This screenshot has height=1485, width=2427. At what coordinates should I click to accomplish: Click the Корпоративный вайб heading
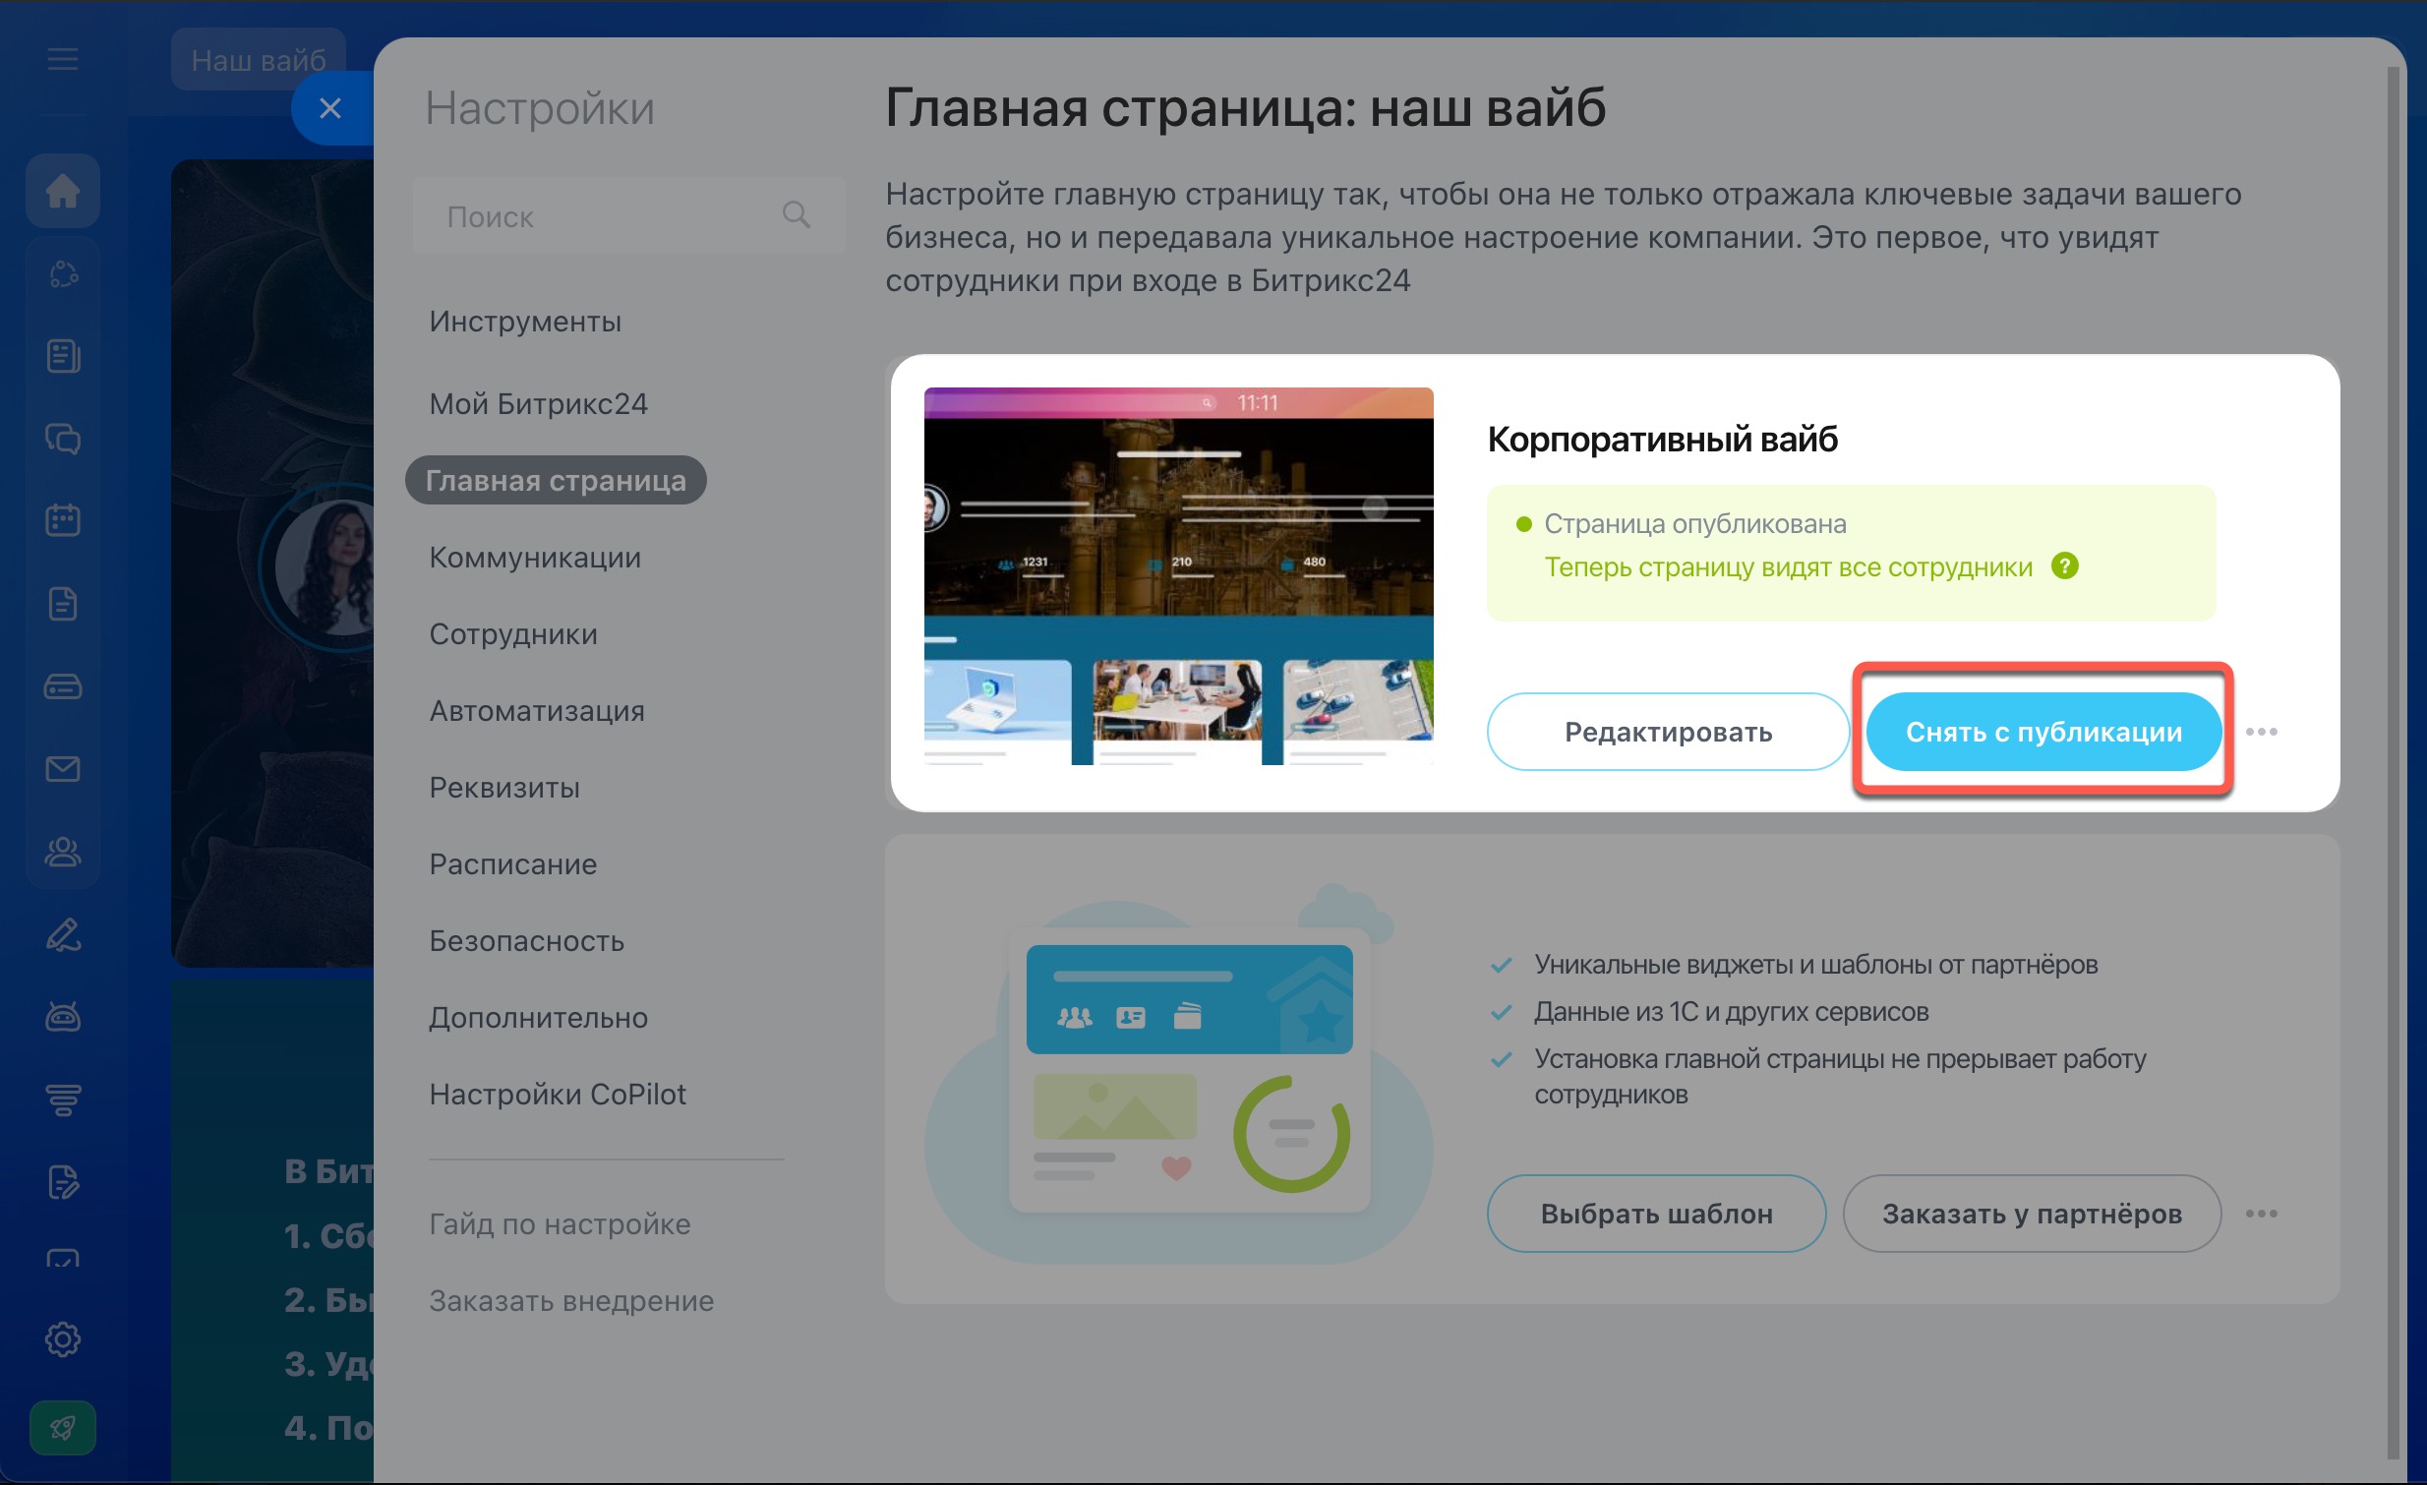tap(1662, 440)
